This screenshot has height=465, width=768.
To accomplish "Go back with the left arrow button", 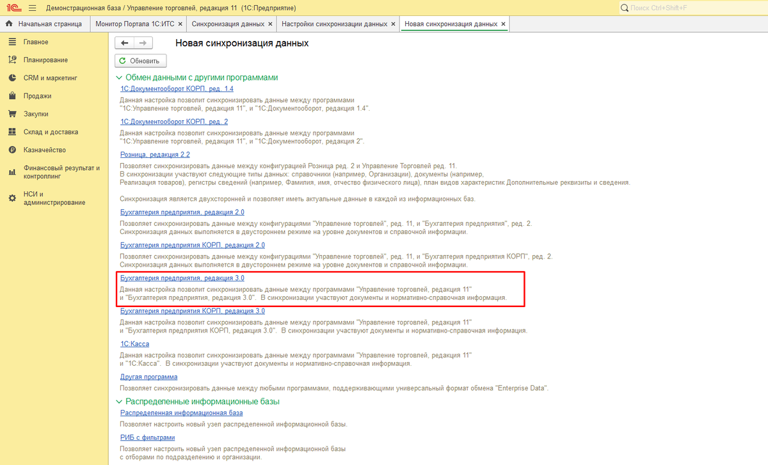I will pyautogui.click(x=124, y=43).
